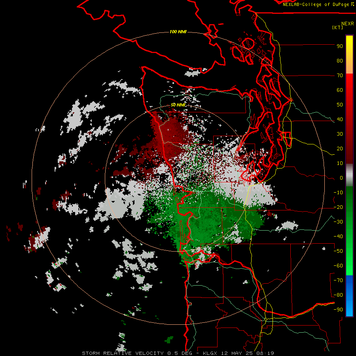Click the positive 90 scale value

pos(340,46)
